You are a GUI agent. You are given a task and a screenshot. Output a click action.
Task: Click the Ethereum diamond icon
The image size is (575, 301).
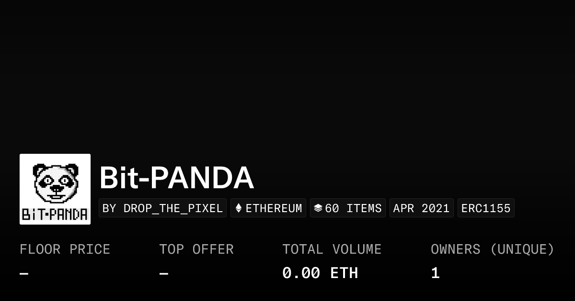tap(239, 208)
